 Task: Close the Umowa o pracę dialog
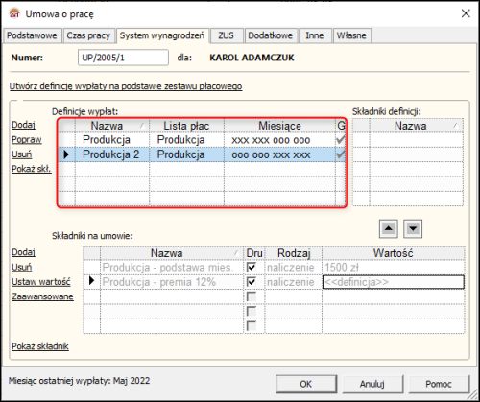[x=466, y=13]
